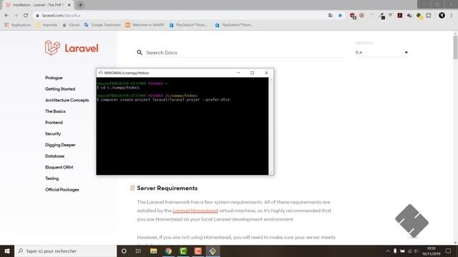The height and width of the screenshot is (257, 458).
Task: Open the iCloud bookmark
Action: (x=71, y=25)
